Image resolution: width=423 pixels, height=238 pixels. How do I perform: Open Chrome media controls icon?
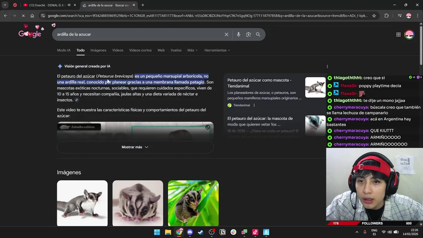point(400,16)
